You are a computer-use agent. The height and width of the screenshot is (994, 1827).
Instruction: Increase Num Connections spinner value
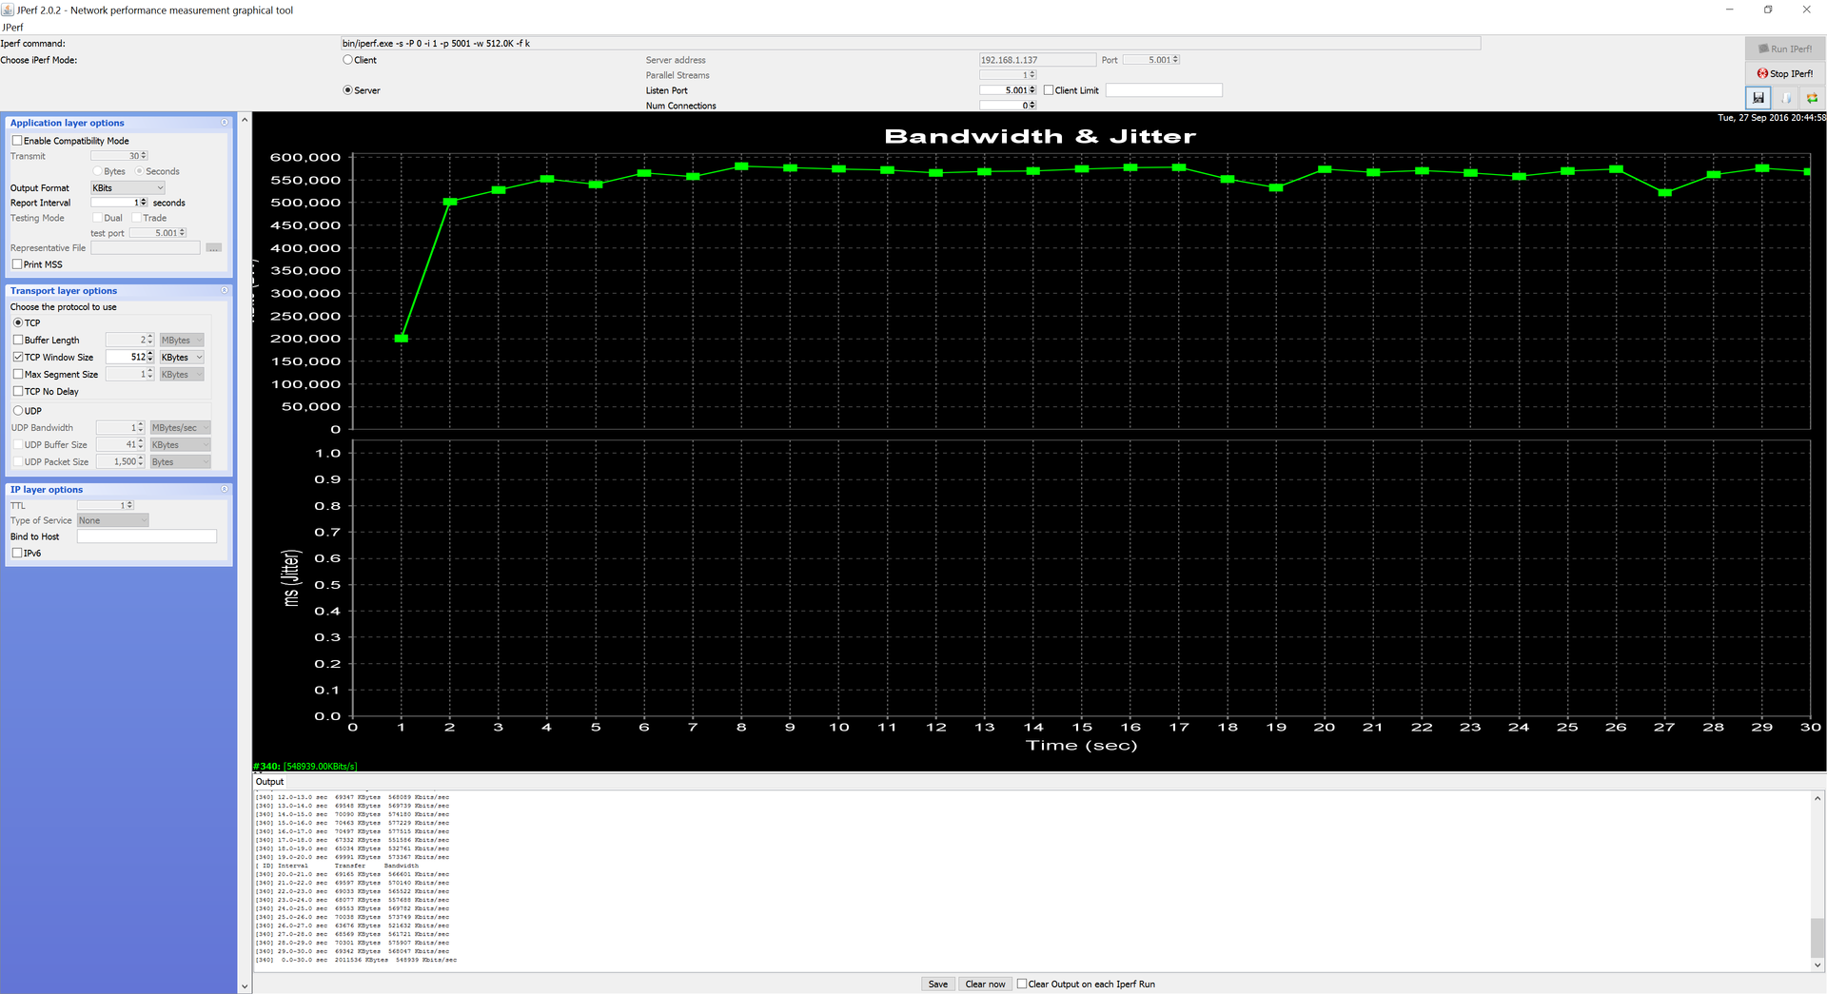1032,103
